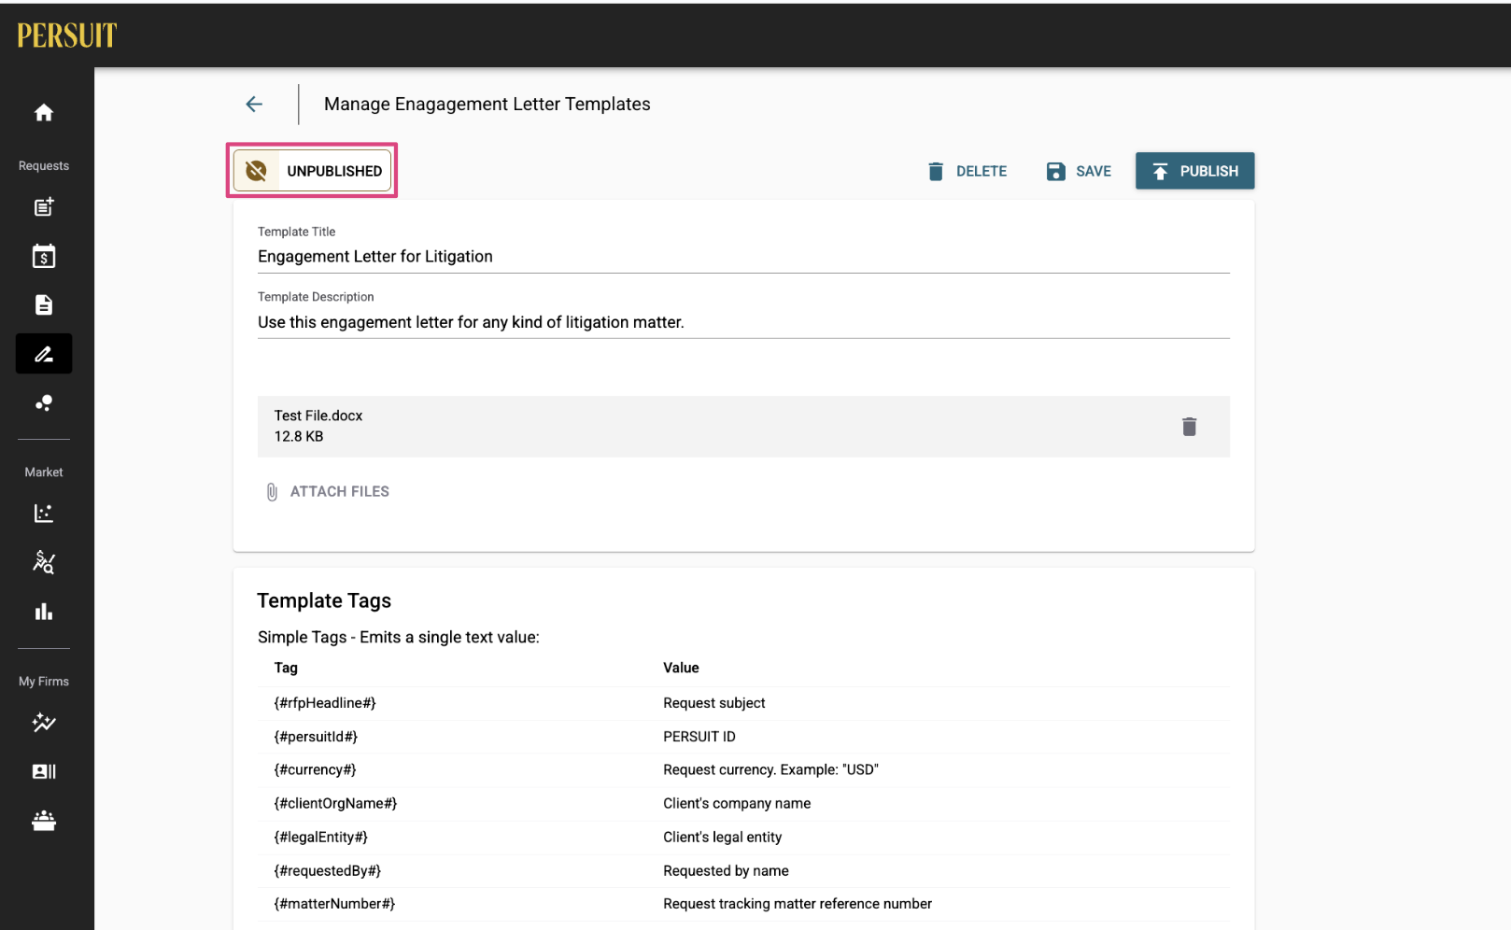The image size is (1511, 930).
Task: Open the group people icon at sidebar bottom
Action: coord(44,821)
